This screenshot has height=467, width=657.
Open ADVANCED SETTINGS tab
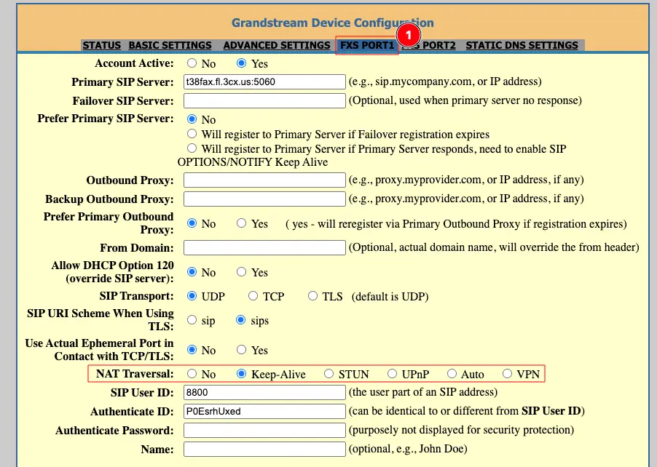(276, 45)
